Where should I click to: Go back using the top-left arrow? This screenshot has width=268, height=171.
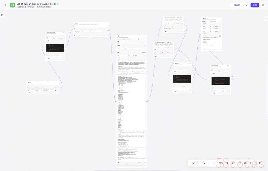[x=5, y=5]
